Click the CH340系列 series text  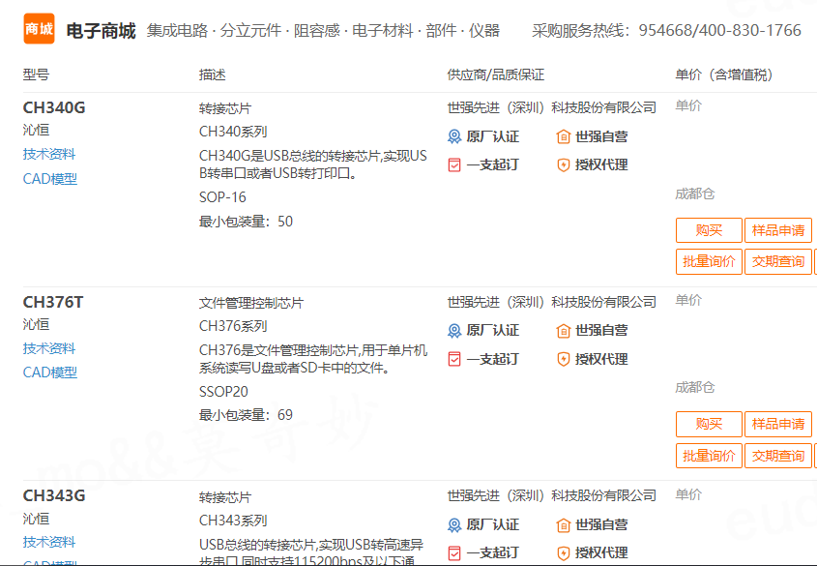pos(233,132)
